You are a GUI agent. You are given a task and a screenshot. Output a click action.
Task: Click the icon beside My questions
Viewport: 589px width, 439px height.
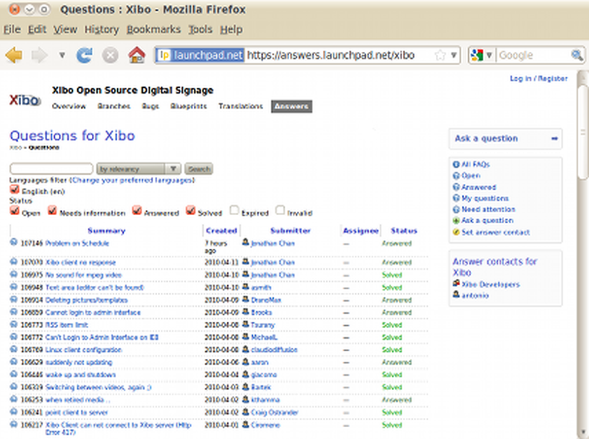[x=456, y=198]
